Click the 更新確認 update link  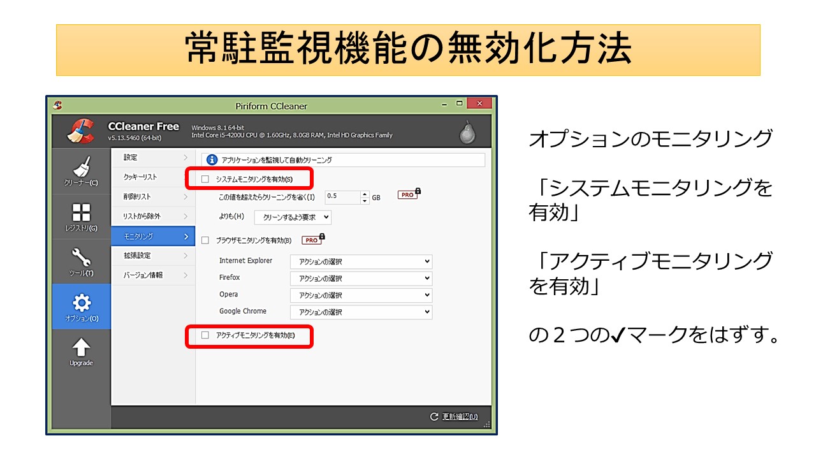(x=460, y=417)
